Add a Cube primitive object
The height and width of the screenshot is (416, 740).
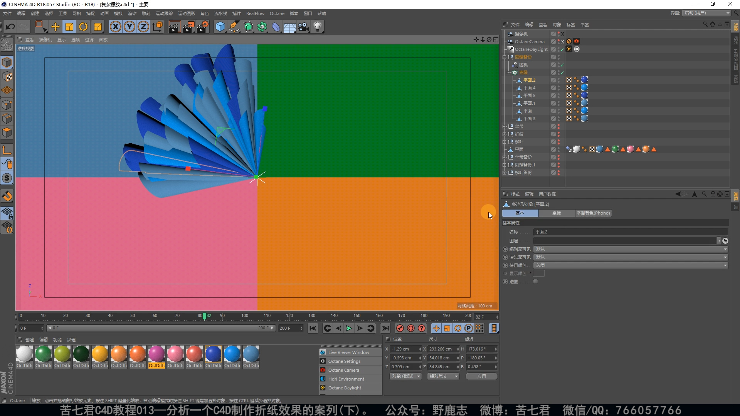(220, 27)
